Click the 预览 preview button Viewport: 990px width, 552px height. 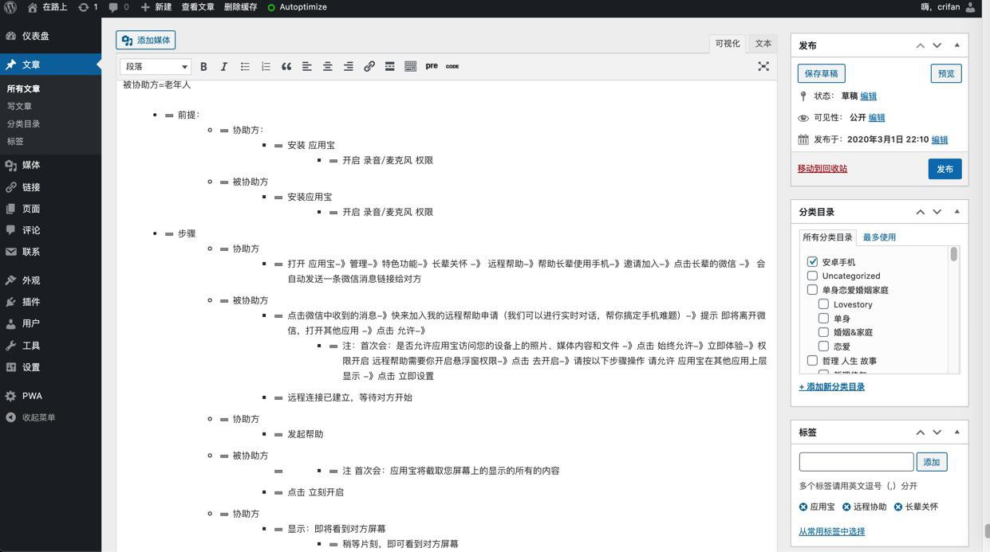click(946, 73)
